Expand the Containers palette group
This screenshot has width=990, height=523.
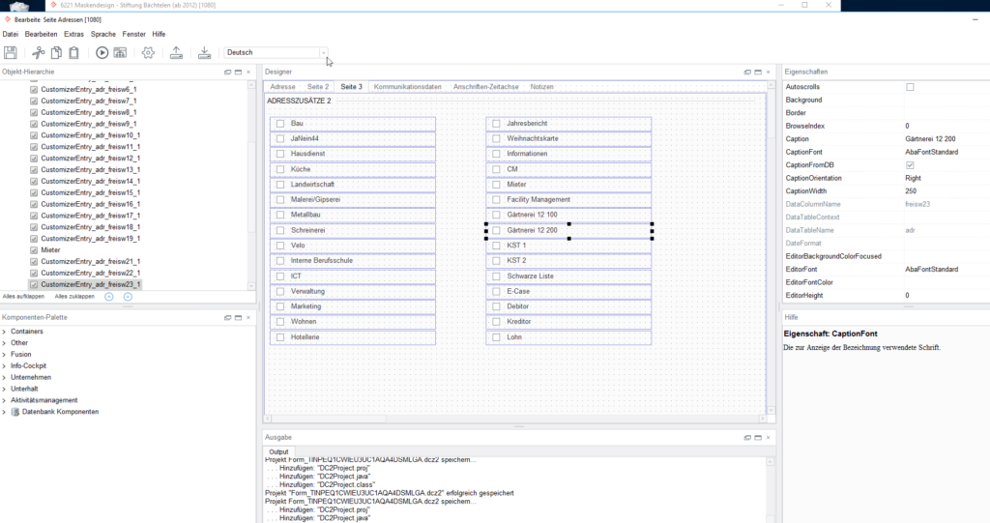click(x=5, y=332)
